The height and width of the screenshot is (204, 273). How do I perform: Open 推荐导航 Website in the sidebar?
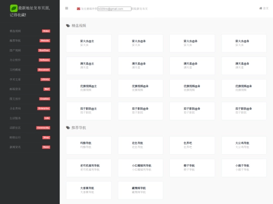(30, 41)
